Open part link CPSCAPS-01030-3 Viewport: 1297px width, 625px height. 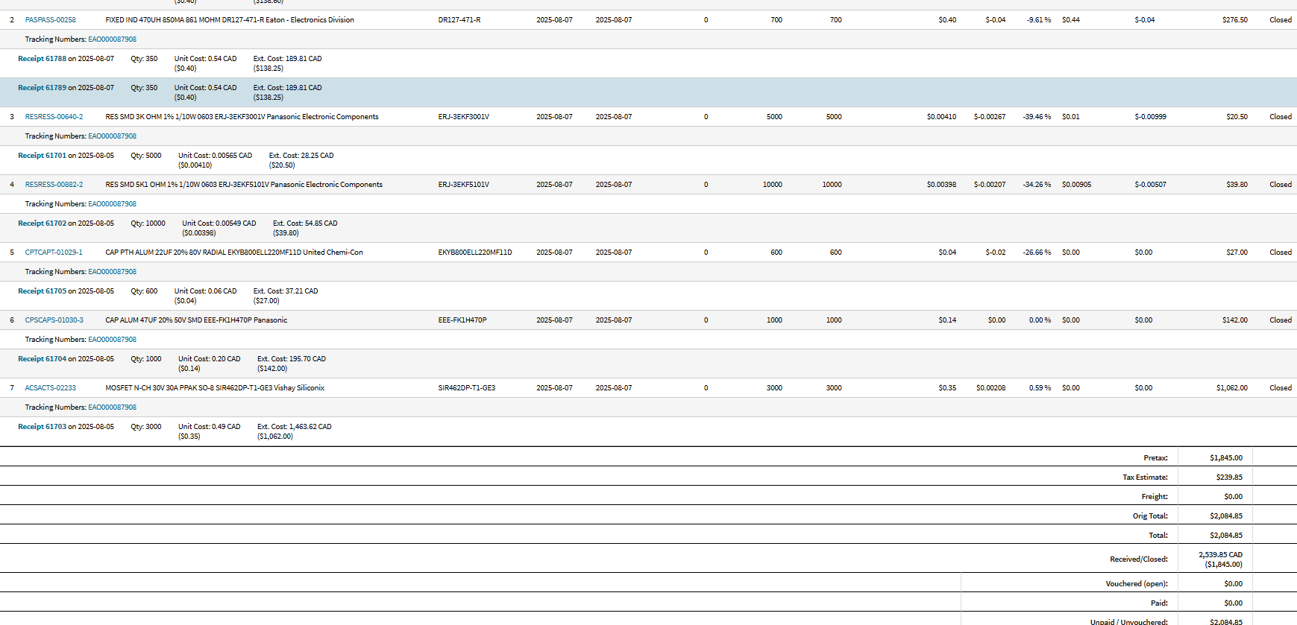[x=54, y=320]
